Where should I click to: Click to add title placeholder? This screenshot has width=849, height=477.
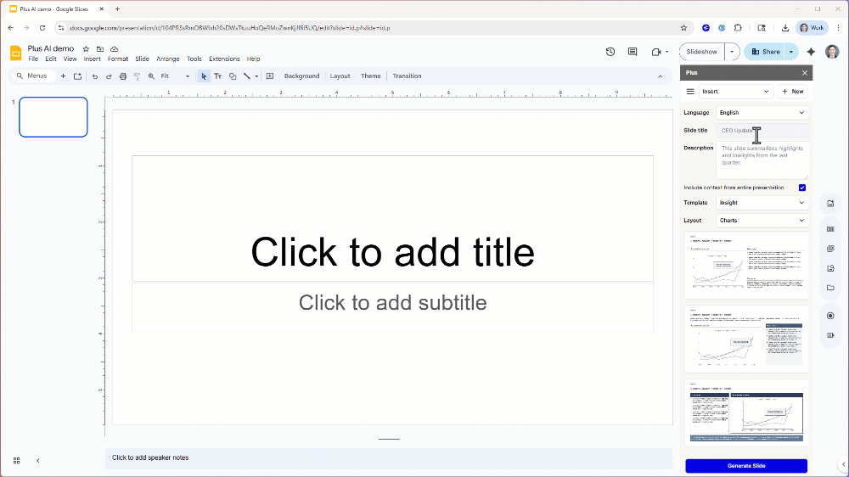392,218
